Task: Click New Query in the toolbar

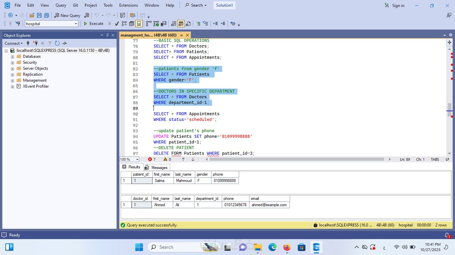Action: [67, 15]
